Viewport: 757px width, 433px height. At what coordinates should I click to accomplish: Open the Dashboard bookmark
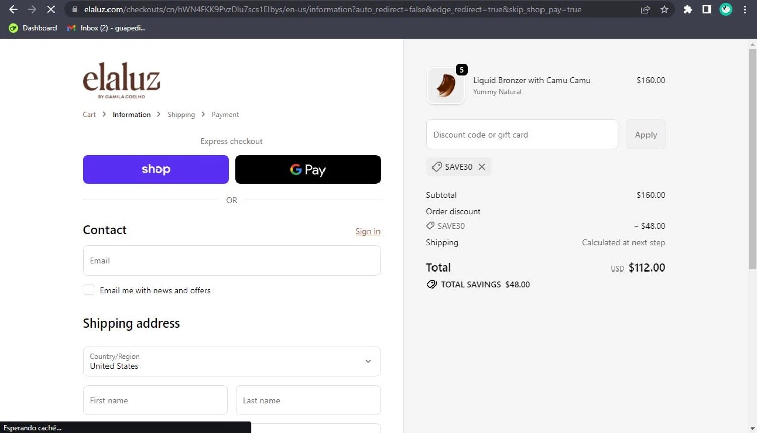coord(33,28)
